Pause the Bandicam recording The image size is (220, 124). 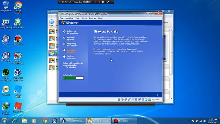click(96, 2)
